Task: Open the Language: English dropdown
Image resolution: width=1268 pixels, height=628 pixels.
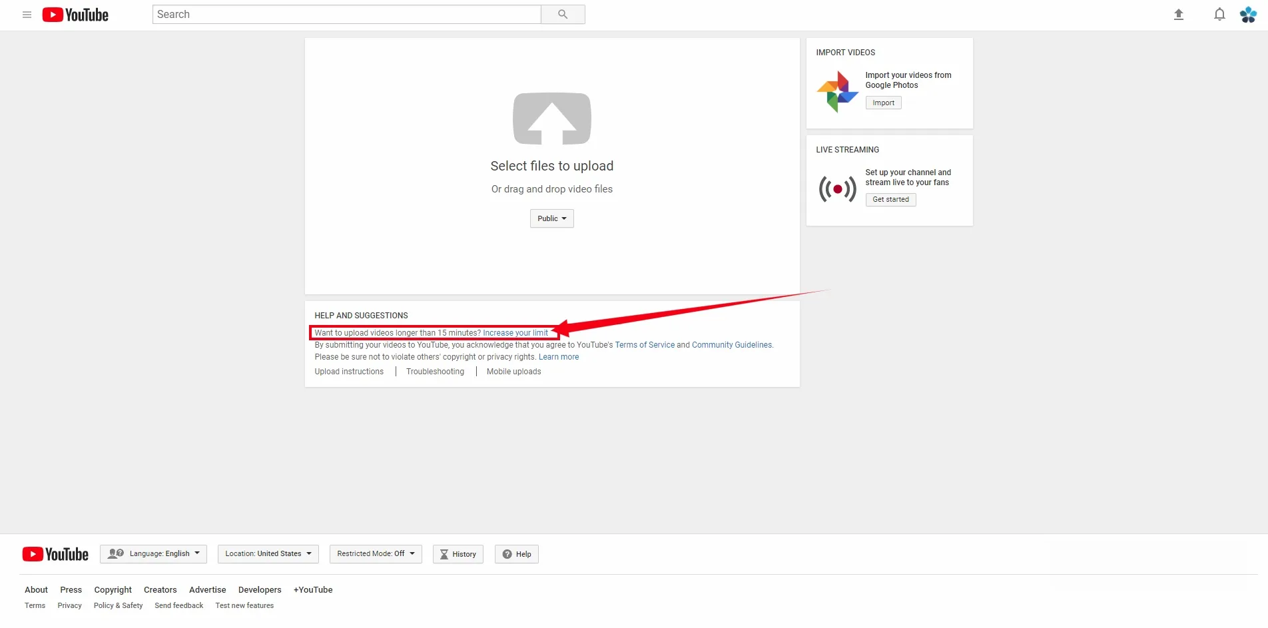Action: coord(153,554)
